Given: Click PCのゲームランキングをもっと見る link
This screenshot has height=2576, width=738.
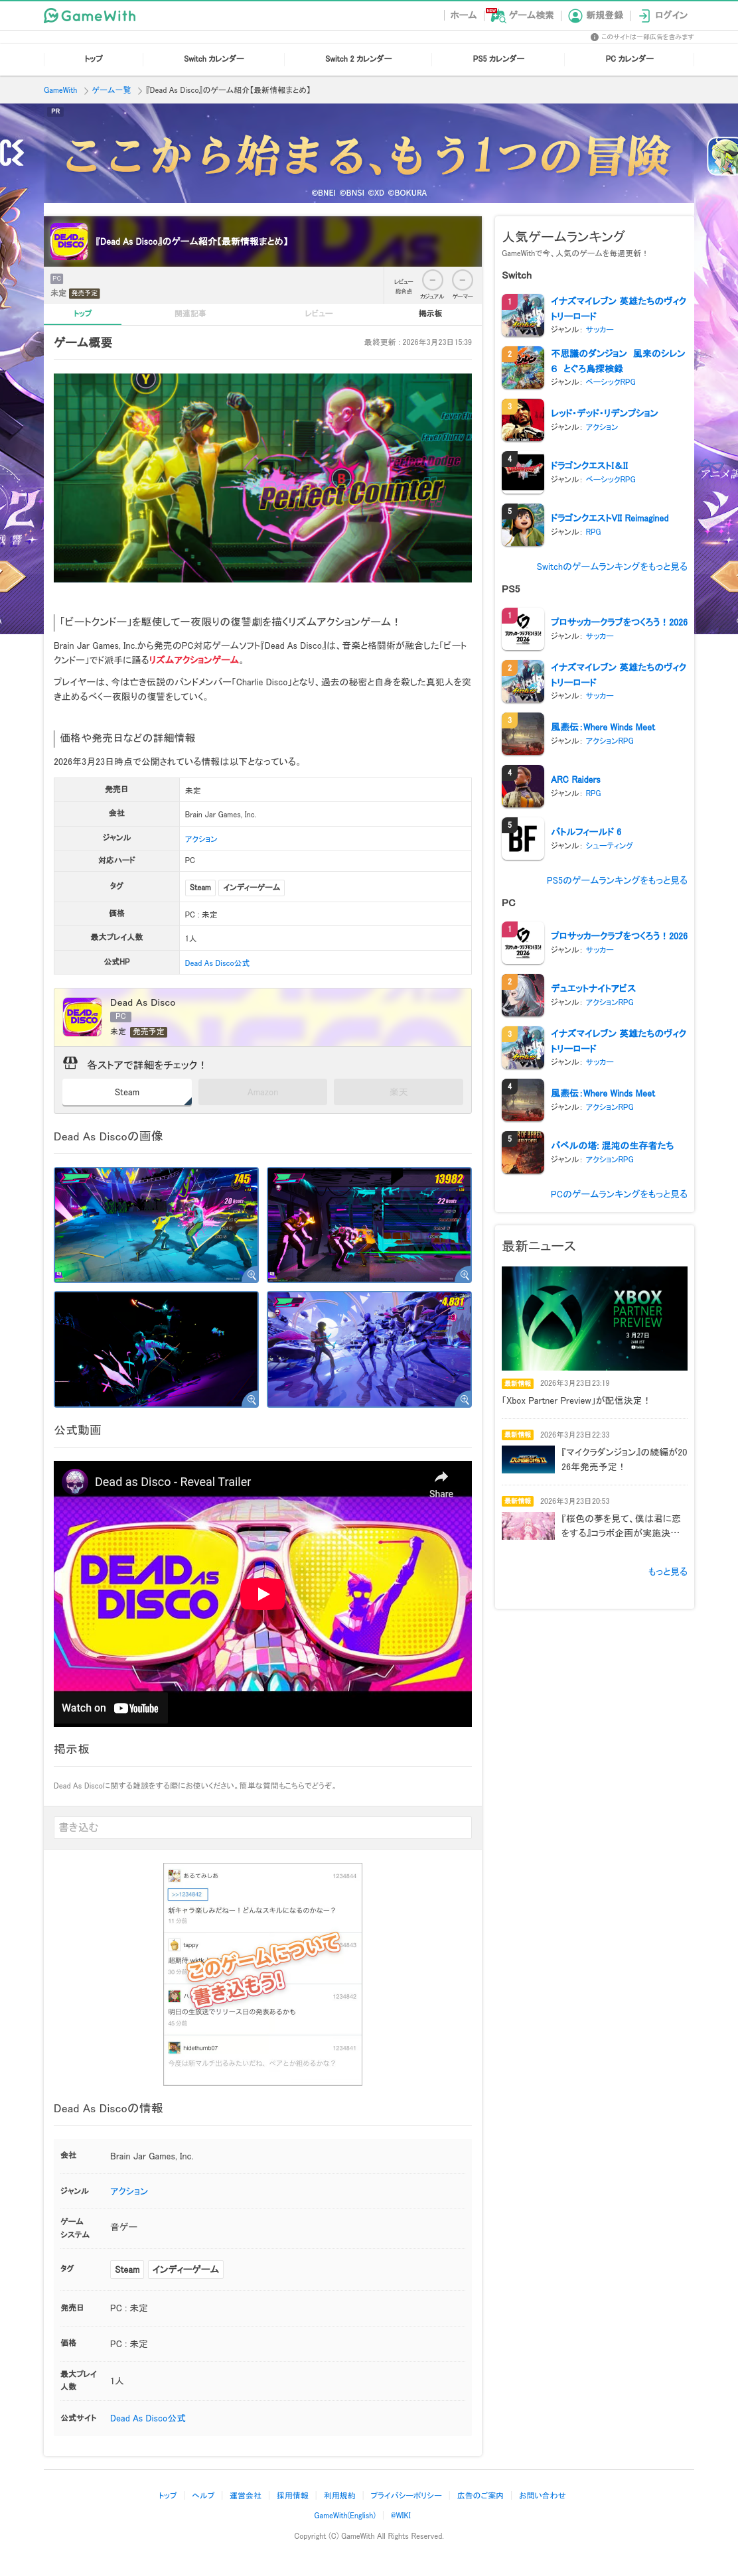Looking at the screenshot, I should [x=618, y=1194].
